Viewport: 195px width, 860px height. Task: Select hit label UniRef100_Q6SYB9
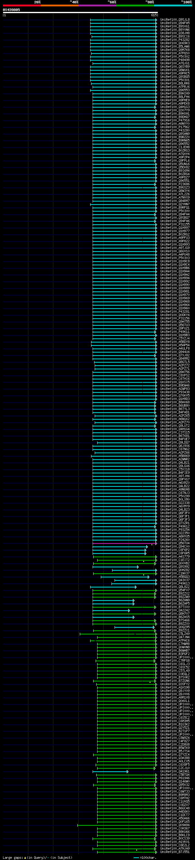[175, 67]
